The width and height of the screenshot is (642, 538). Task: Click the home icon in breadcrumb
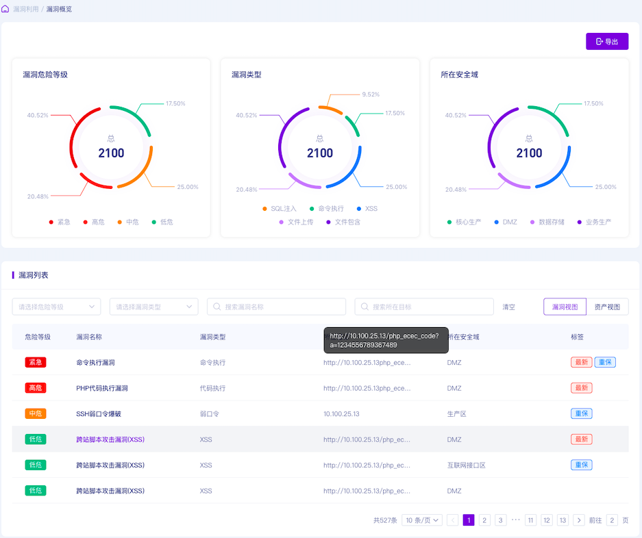click(5, 9)
